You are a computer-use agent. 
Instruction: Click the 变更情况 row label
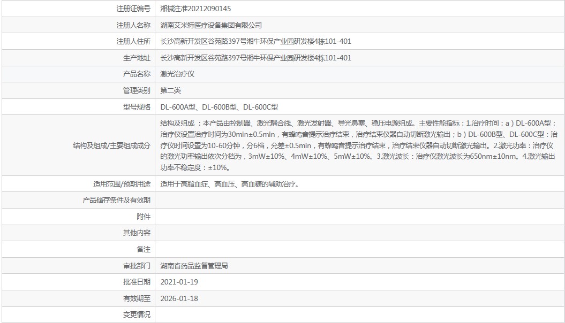(137, 315)
